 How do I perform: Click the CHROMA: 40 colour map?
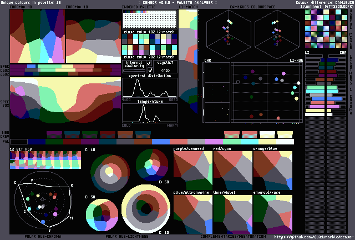pyautogui.click(x=37, y=36)
